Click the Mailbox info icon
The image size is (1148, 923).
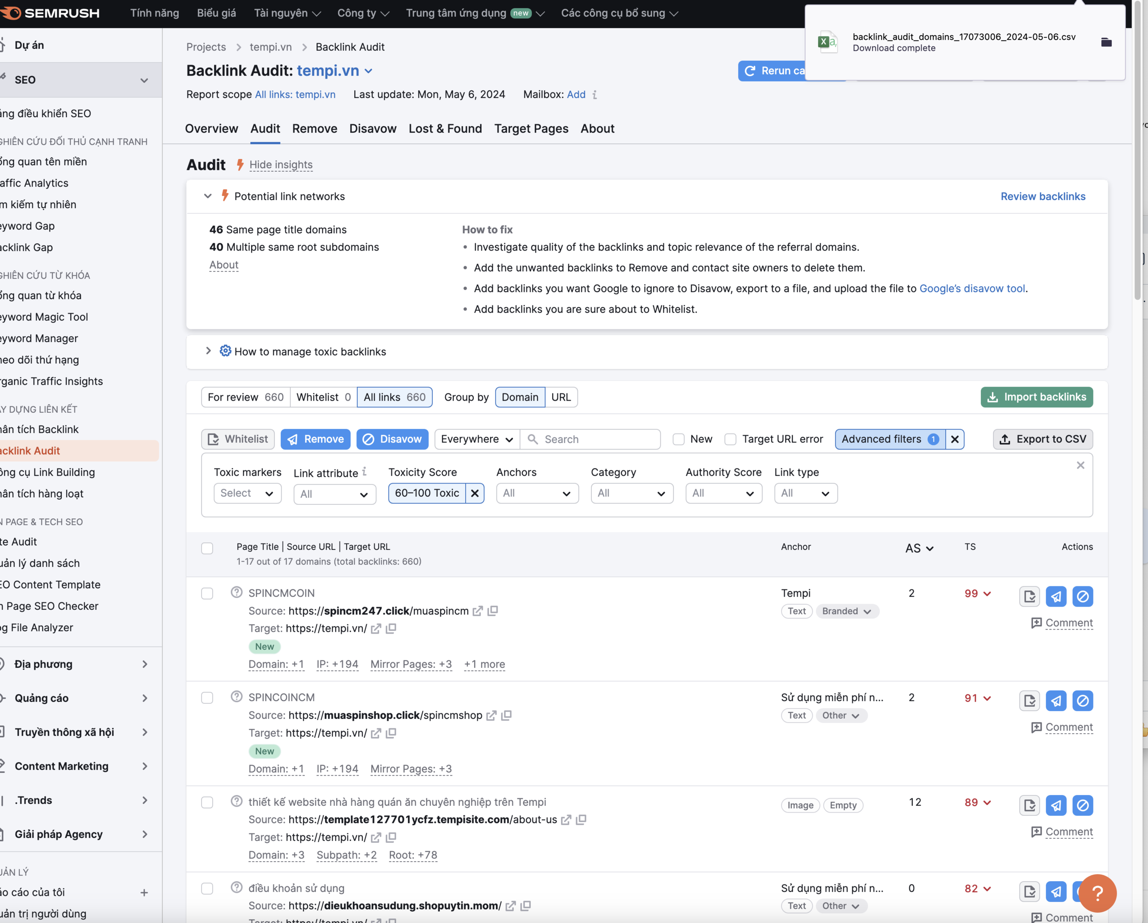point(595,95)
